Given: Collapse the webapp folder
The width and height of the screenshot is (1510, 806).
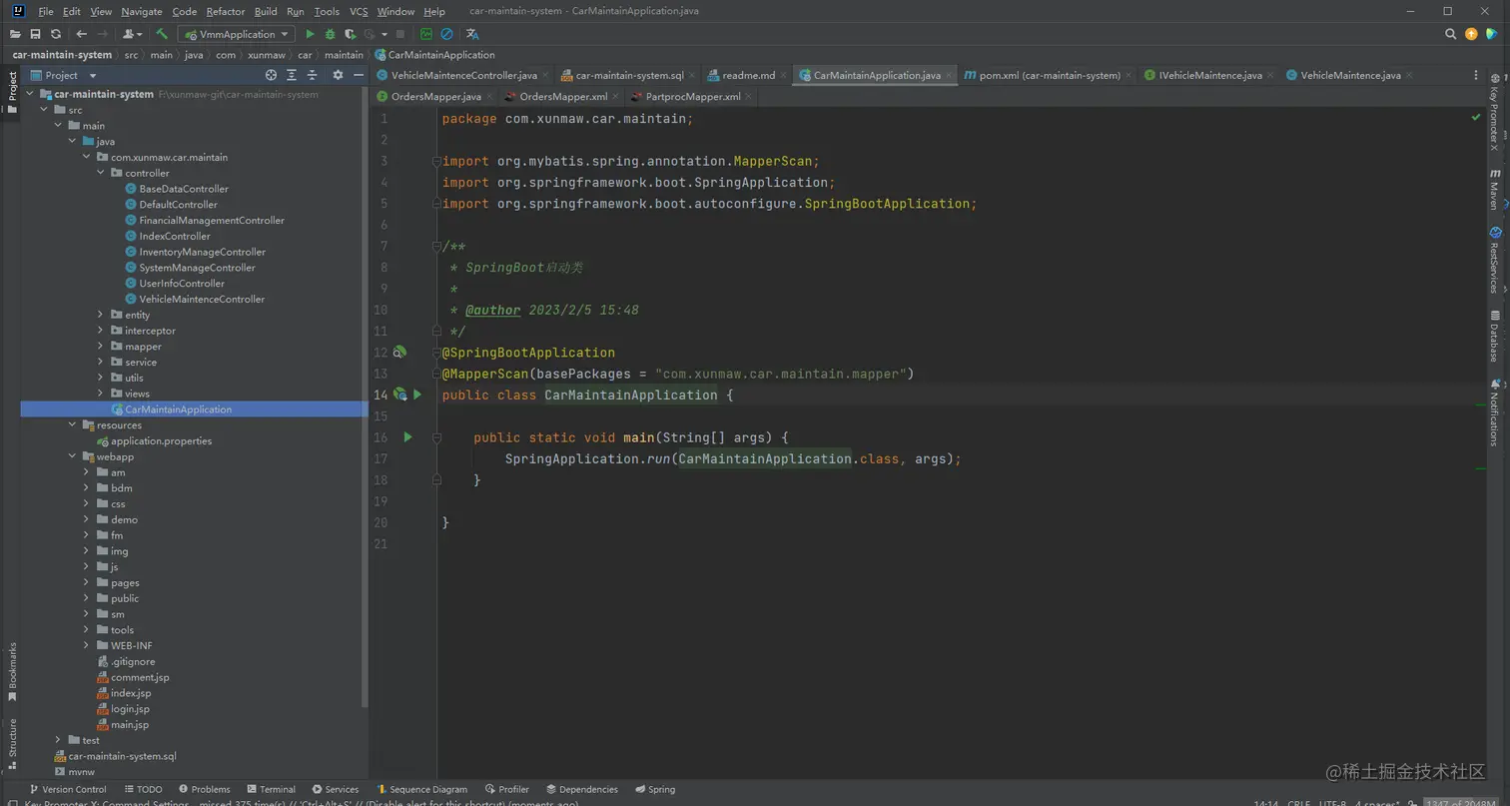Looking at the screenshot, I should pos(73,456).
